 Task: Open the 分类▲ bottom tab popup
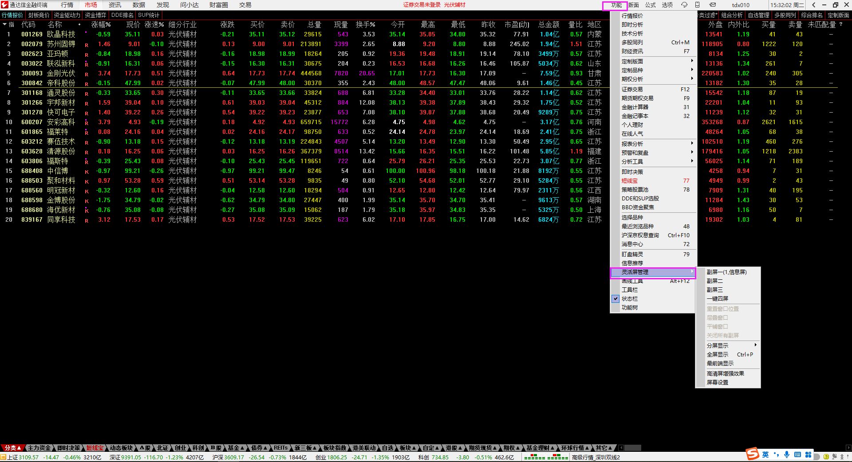[x=12, y=448]
